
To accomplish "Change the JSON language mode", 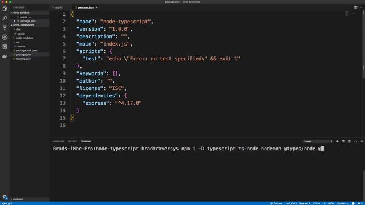I will (331, 203).
